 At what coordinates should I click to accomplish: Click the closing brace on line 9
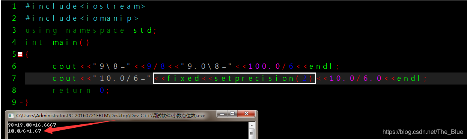click(x=27, y=103)
